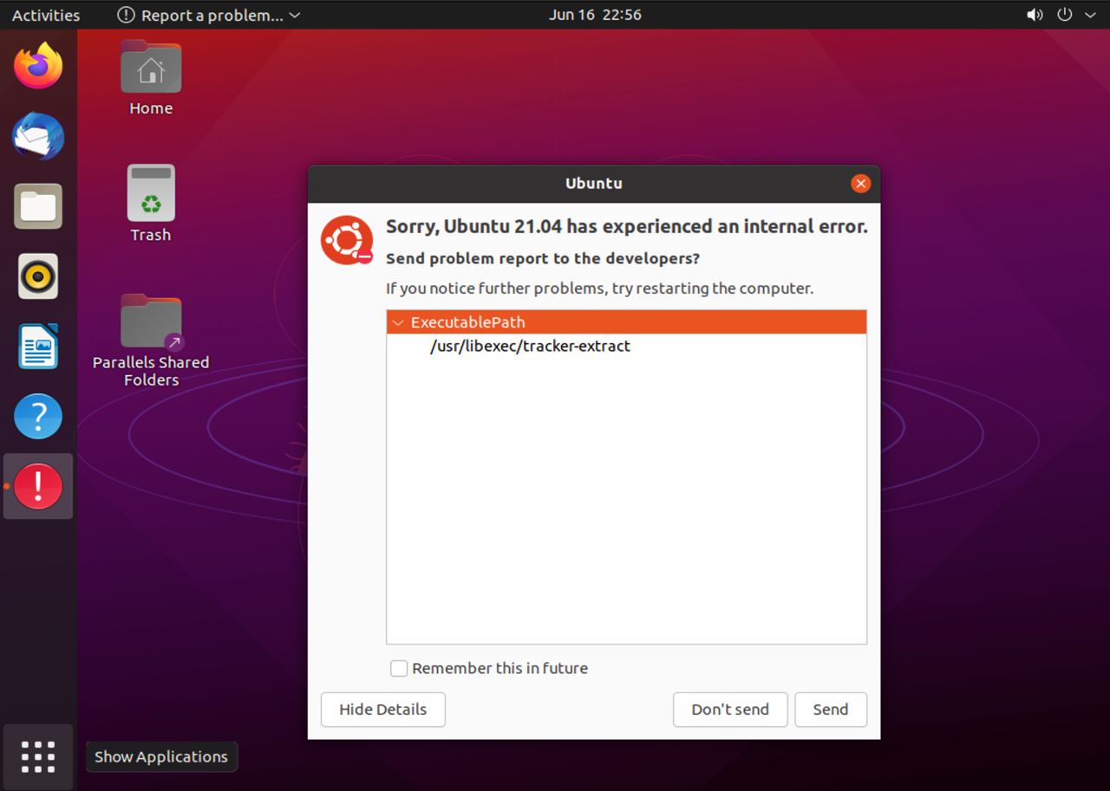Launch Rhythmbox music player
1110x791 pixels.
[x=38, y=276]
